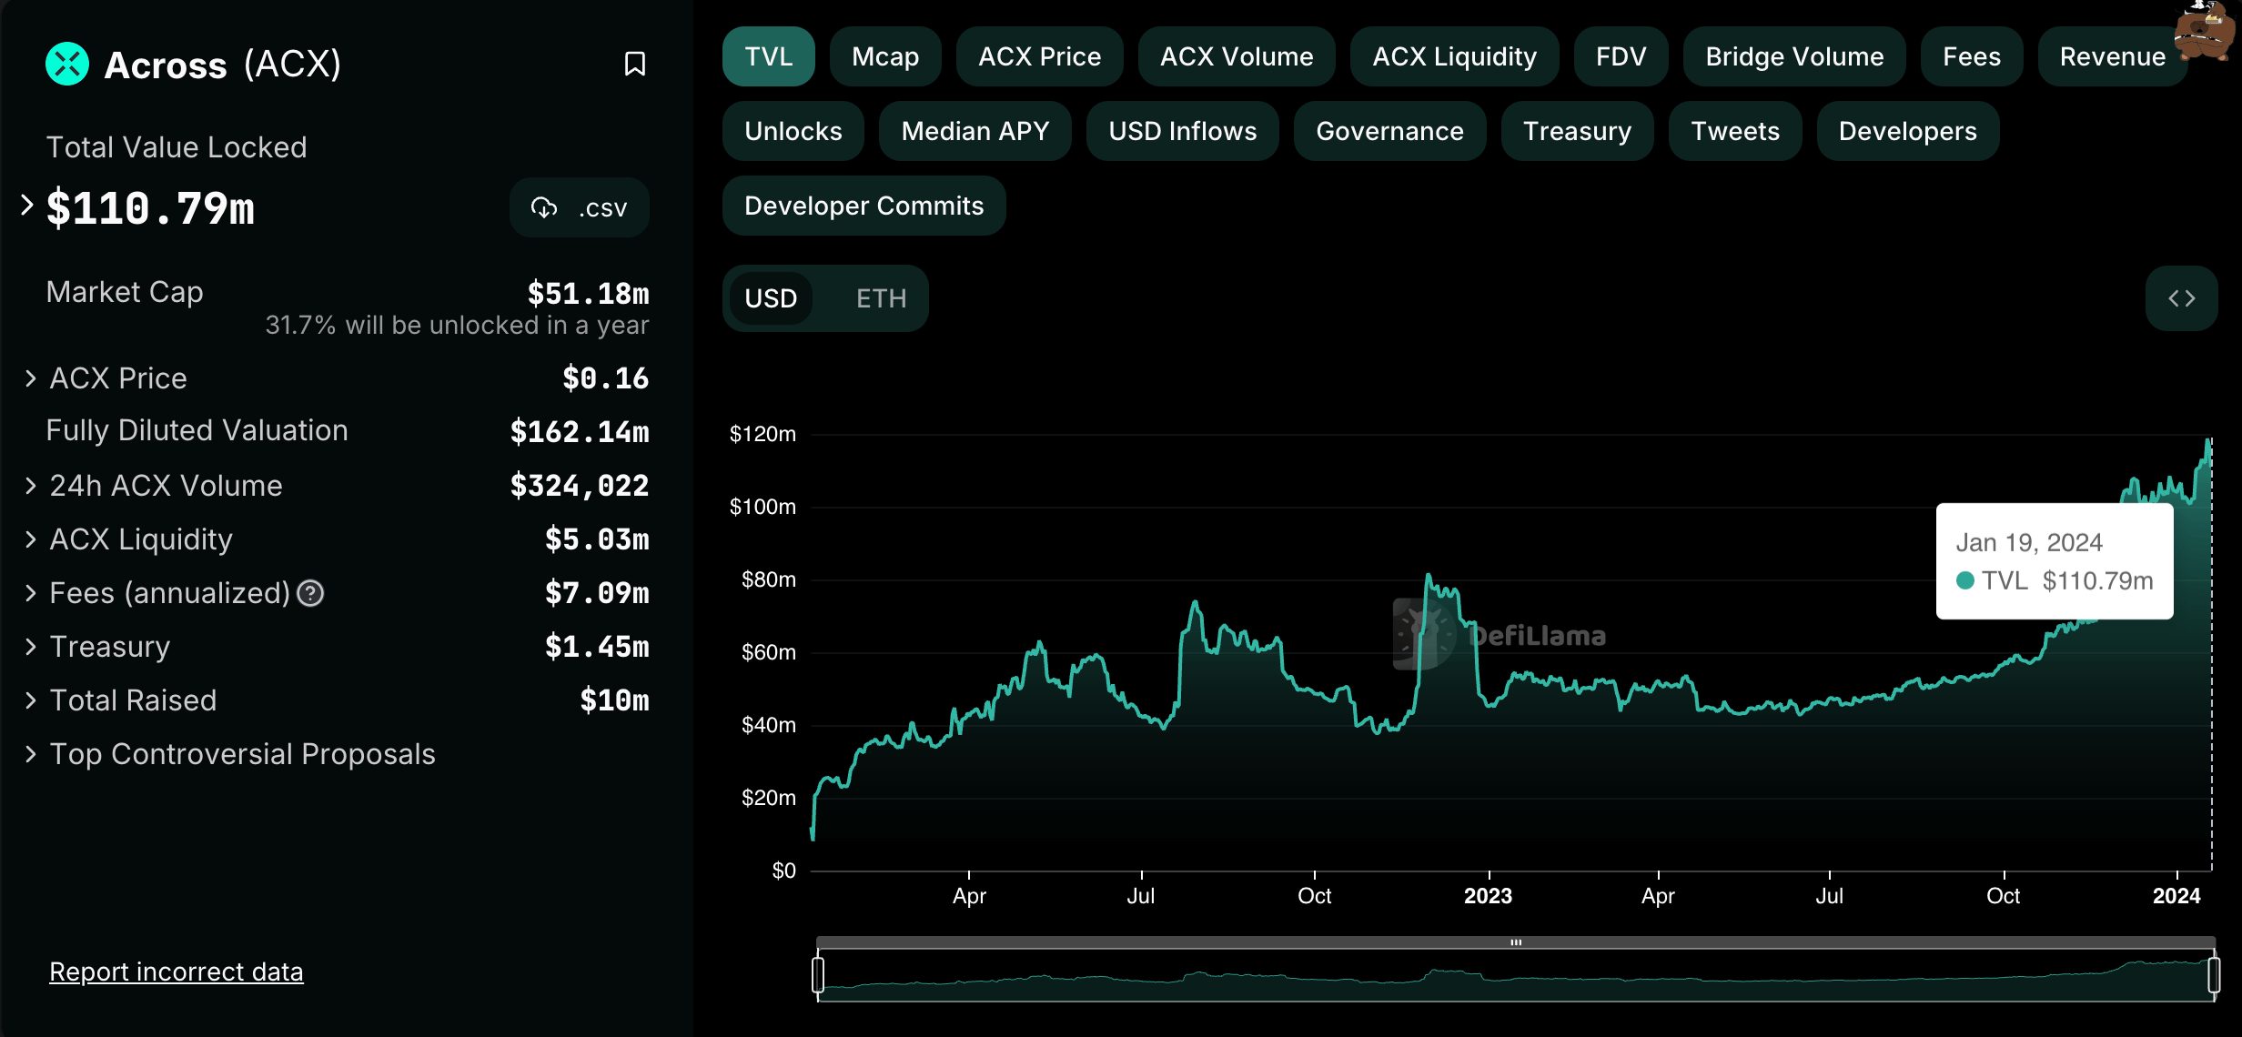Click the USD denomination button
2242x1037 pixels.
pyautogui.click(x=770, y=298)
